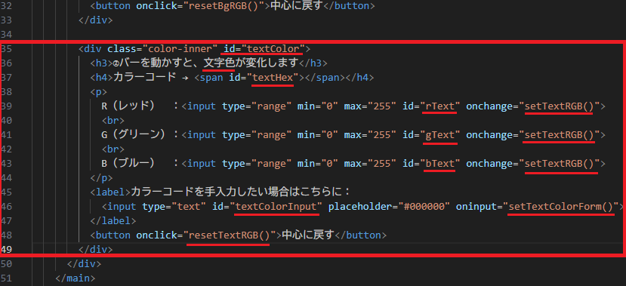Viewport: 626px width, 286px height.
Task: Click the closing </main> tag
Action: coord(76,278)
